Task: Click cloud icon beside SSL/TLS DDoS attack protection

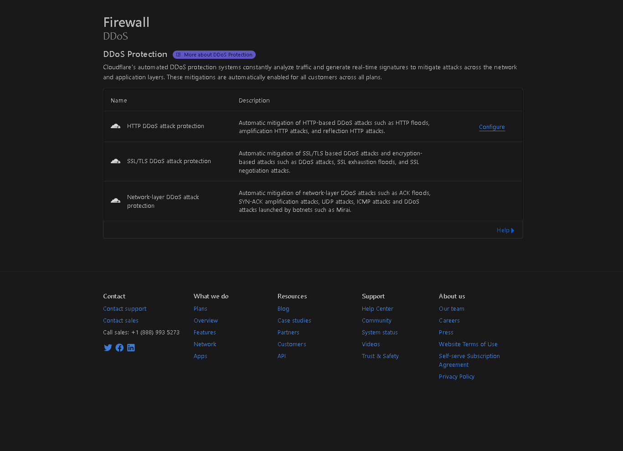Action: 116,161
